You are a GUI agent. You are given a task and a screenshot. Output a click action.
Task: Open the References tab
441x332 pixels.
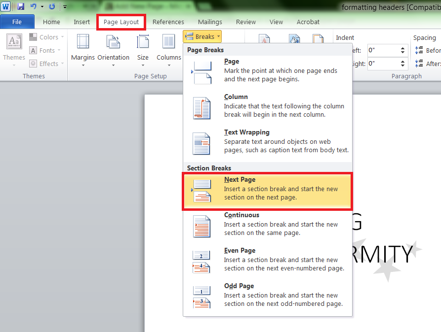click(x=168, y=22)
